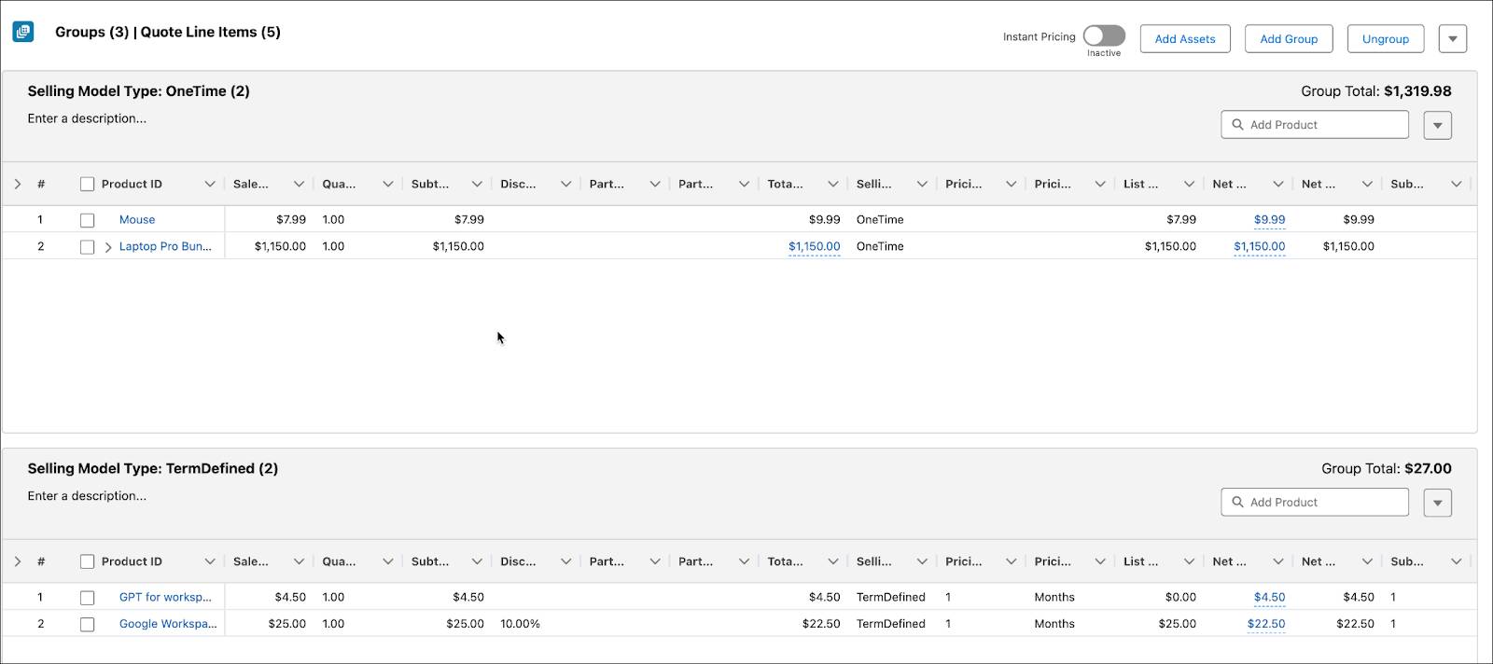Click the Ungroup button
This screenshot has width=1493, height=664.
coord(1386,38)
